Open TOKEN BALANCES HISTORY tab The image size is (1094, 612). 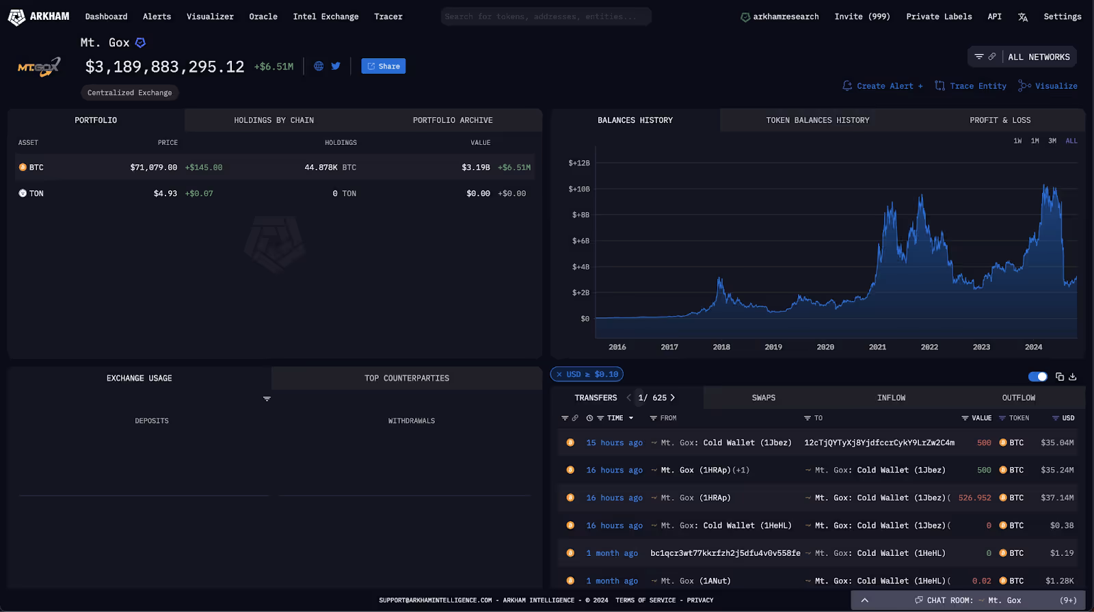(x=818, y=120)
